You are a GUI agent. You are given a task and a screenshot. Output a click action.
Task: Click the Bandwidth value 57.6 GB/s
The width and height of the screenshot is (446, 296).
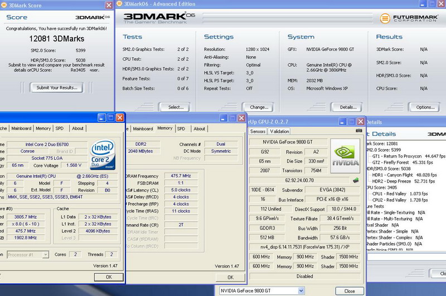pos(340,238)
